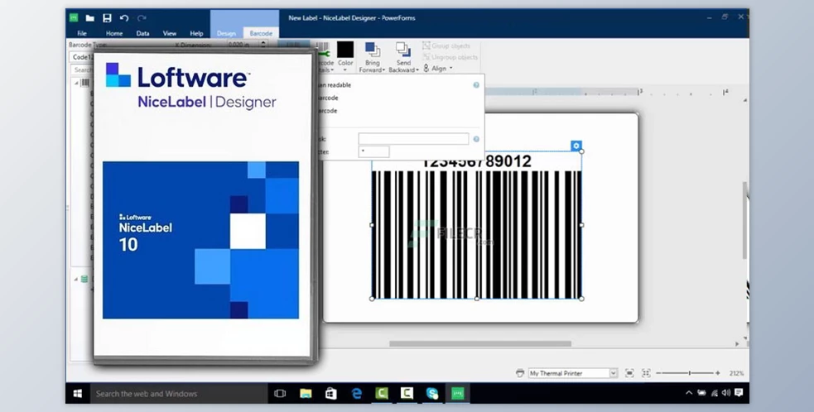Click the Redo arrow in title bar
The height and width of the screenshot is (412, 814).
tap(142, 18)
